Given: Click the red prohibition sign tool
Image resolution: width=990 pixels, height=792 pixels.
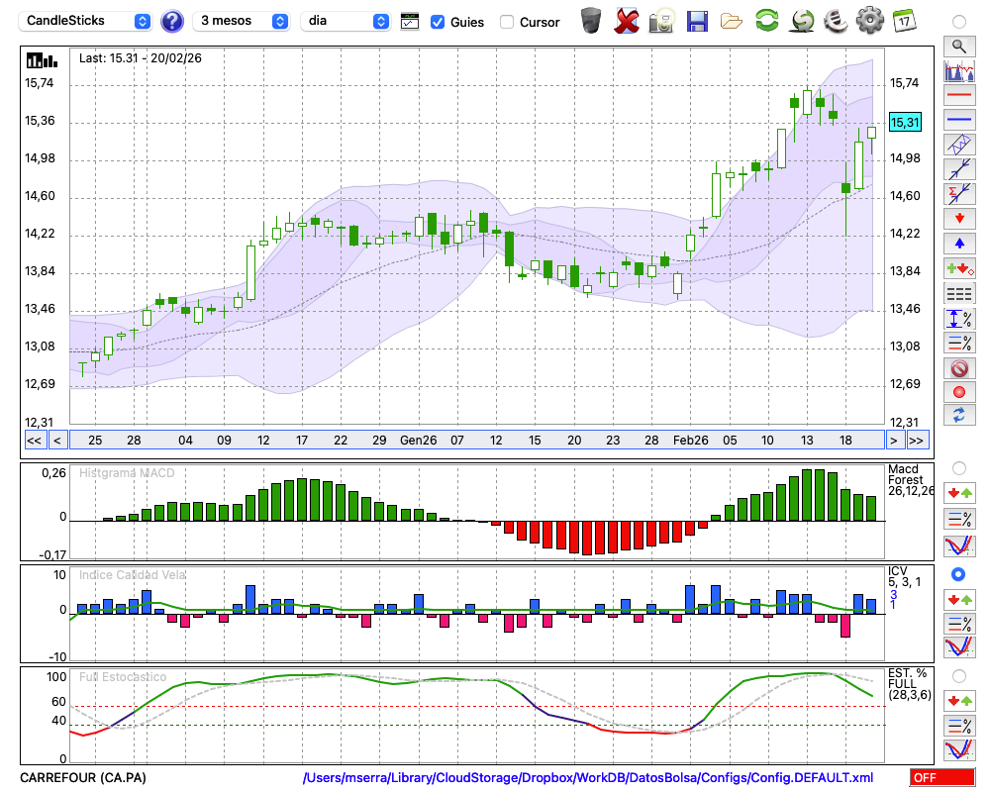Looking at the screenshot, I should pos(958,367).
